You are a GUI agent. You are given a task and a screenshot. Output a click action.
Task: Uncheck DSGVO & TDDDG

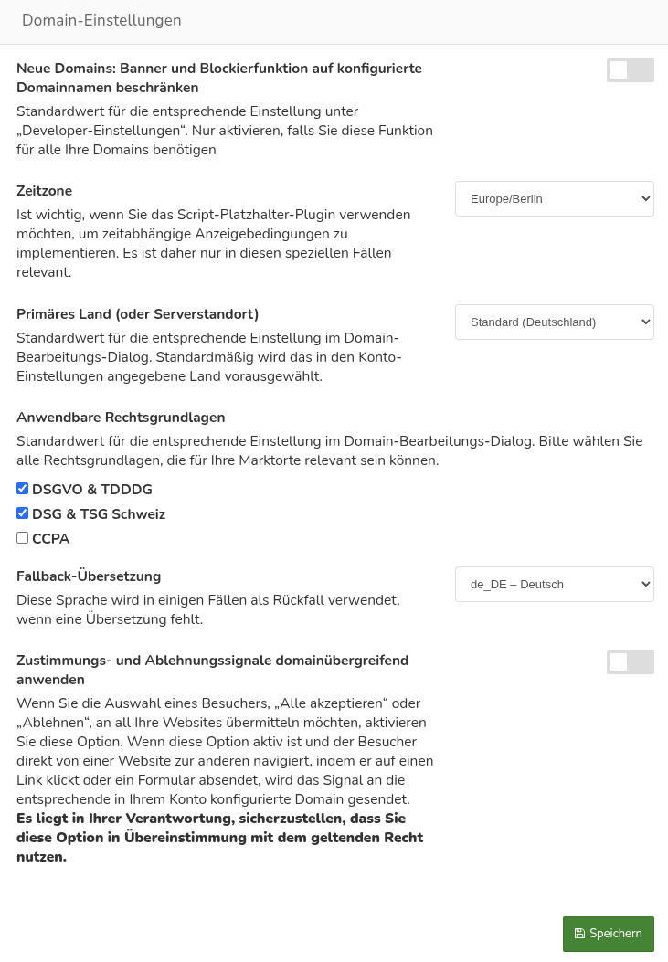tap(22, 488)
